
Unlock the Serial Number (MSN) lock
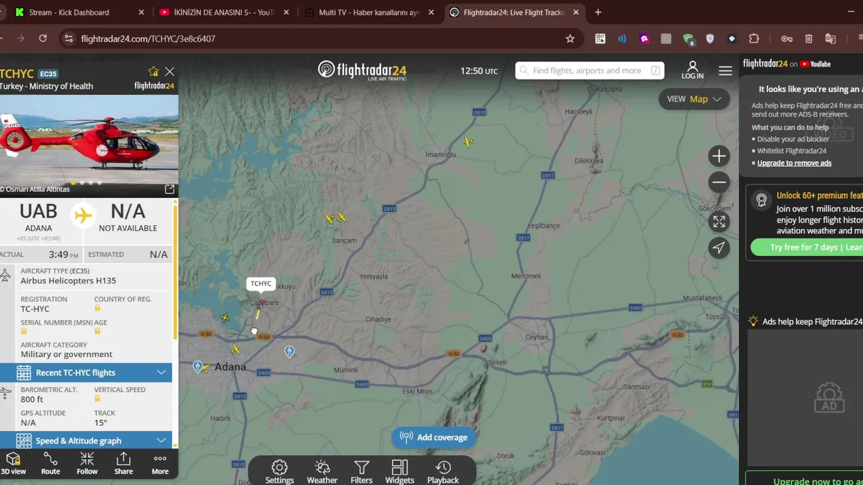point(24,331)
